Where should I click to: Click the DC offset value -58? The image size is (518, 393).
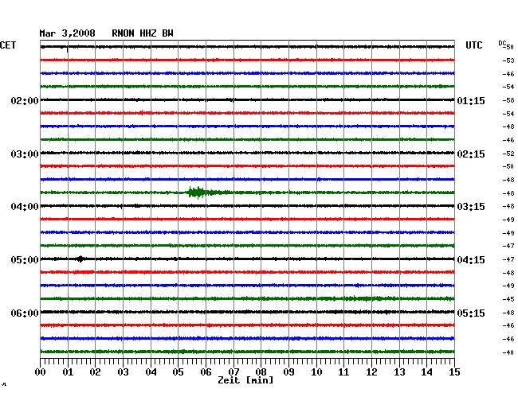tap(508, 100)
